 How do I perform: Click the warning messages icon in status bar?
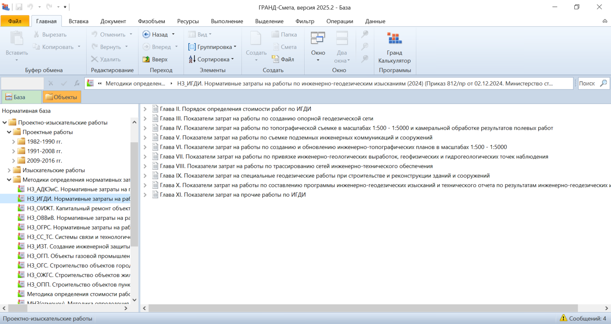563,318
